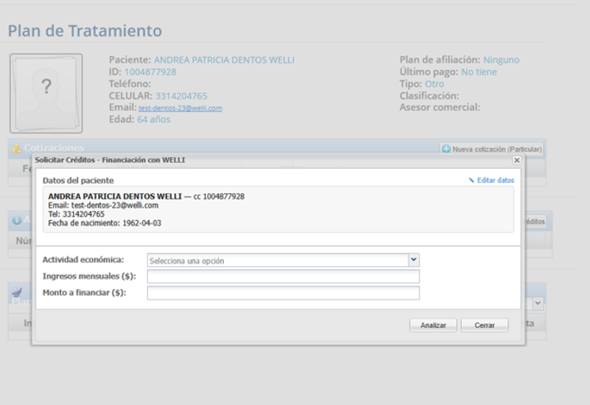The width and height of the screenshot is (590, 405).
Task: Click the dental chair icon in background
Action: (x=17, y=292)
